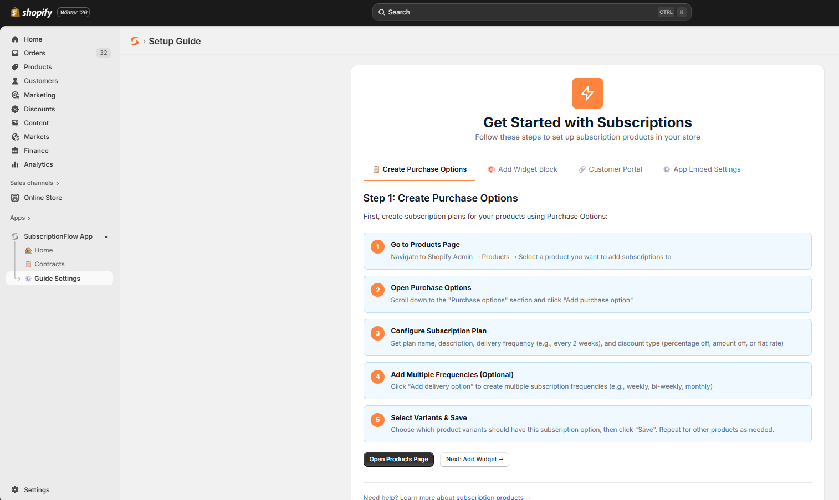The width and height of the screenshot is (839, 500).
Task: Click the SubscriptionFlow App entry
Action: (58, 236)
